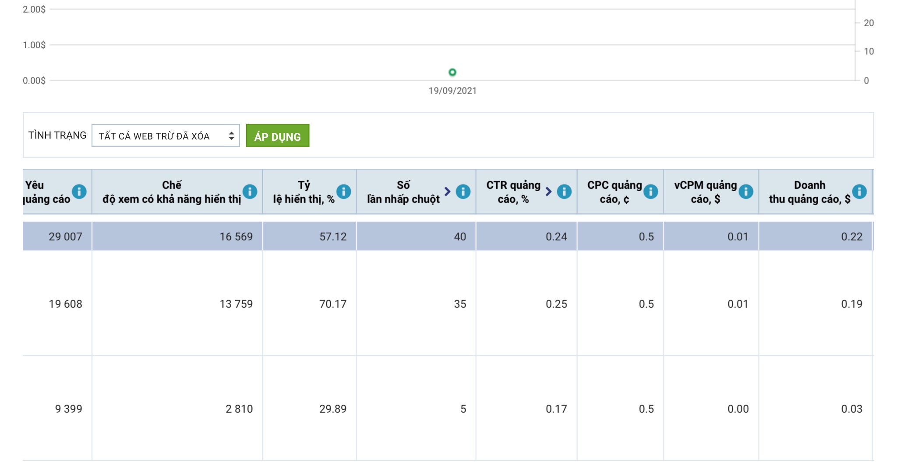Click info icon for Chế độ xem column

coord(250,191)
